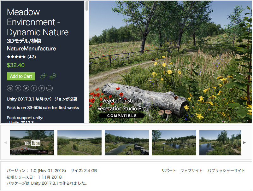Click the Add to Cart button

point(21,76)
